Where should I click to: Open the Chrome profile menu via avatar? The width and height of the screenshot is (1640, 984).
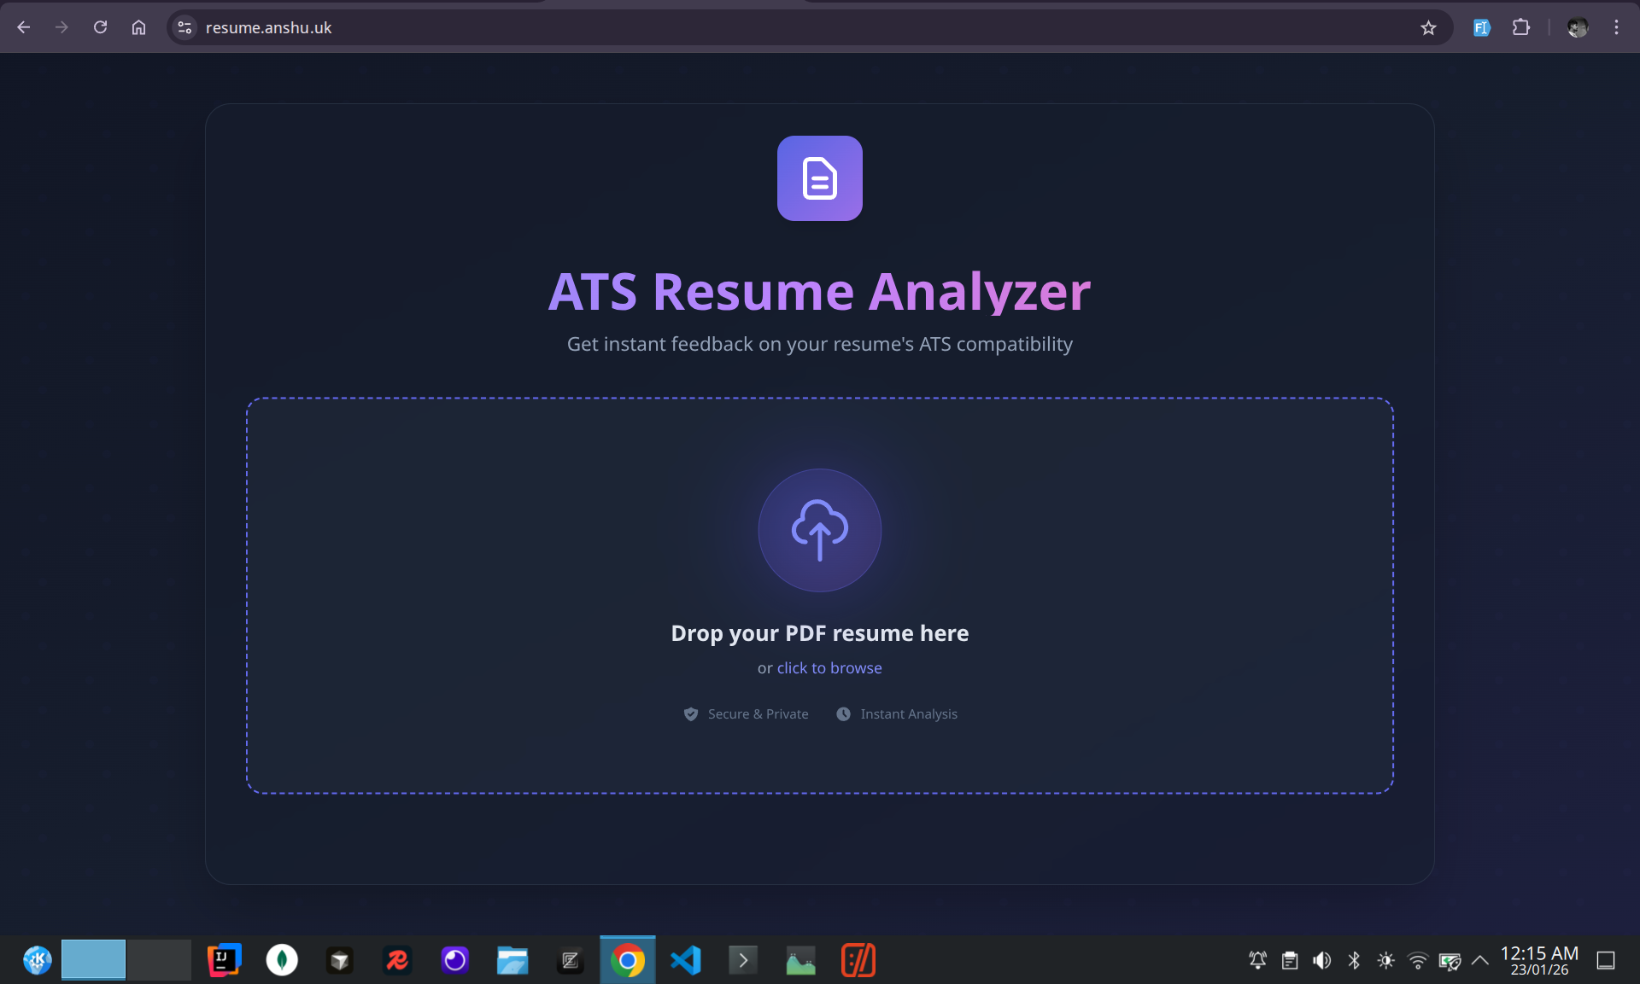point(1578,27)
